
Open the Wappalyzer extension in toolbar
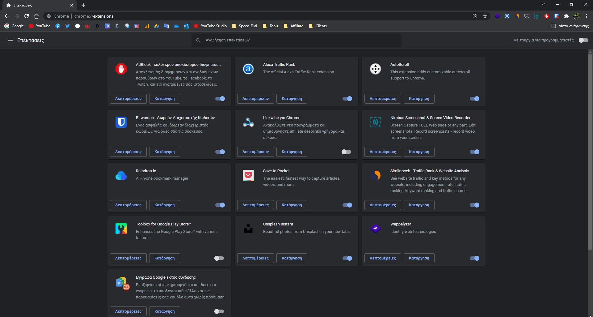pyautogui.click(x=497, y=16)
